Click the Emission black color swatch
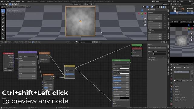The width and height of the screenshot is (194, 109). click(125, 98)
